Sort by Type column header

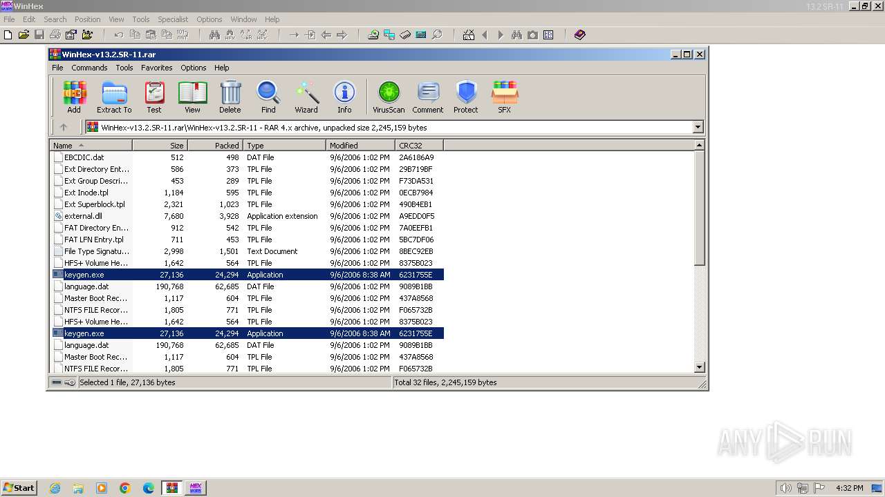coord(284,146)
